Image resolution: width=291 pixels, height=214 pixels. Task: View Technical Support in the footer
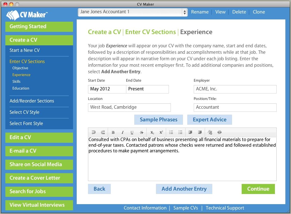(225, 208)
